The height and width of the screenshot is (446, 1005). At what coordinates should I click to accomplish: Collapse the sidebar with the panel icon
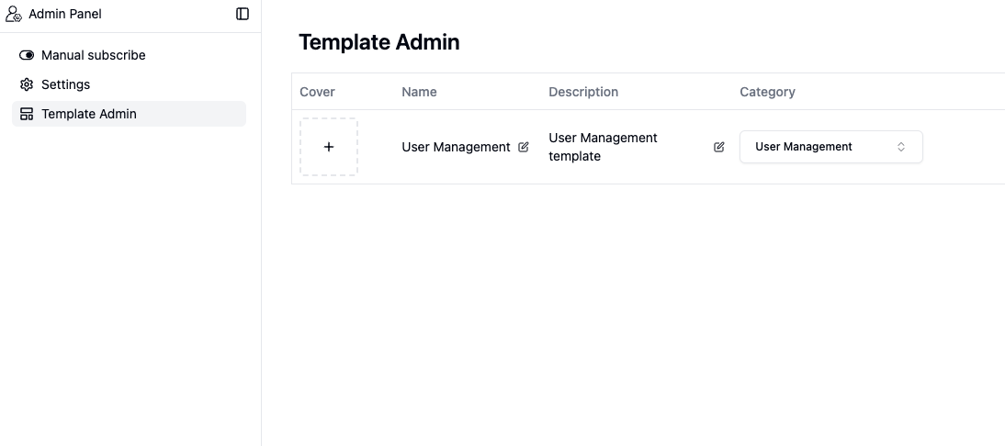click(243, 14)
